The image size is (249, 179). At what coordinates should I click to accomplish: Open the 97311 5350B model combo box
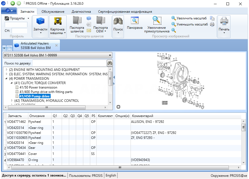(58, 55)
